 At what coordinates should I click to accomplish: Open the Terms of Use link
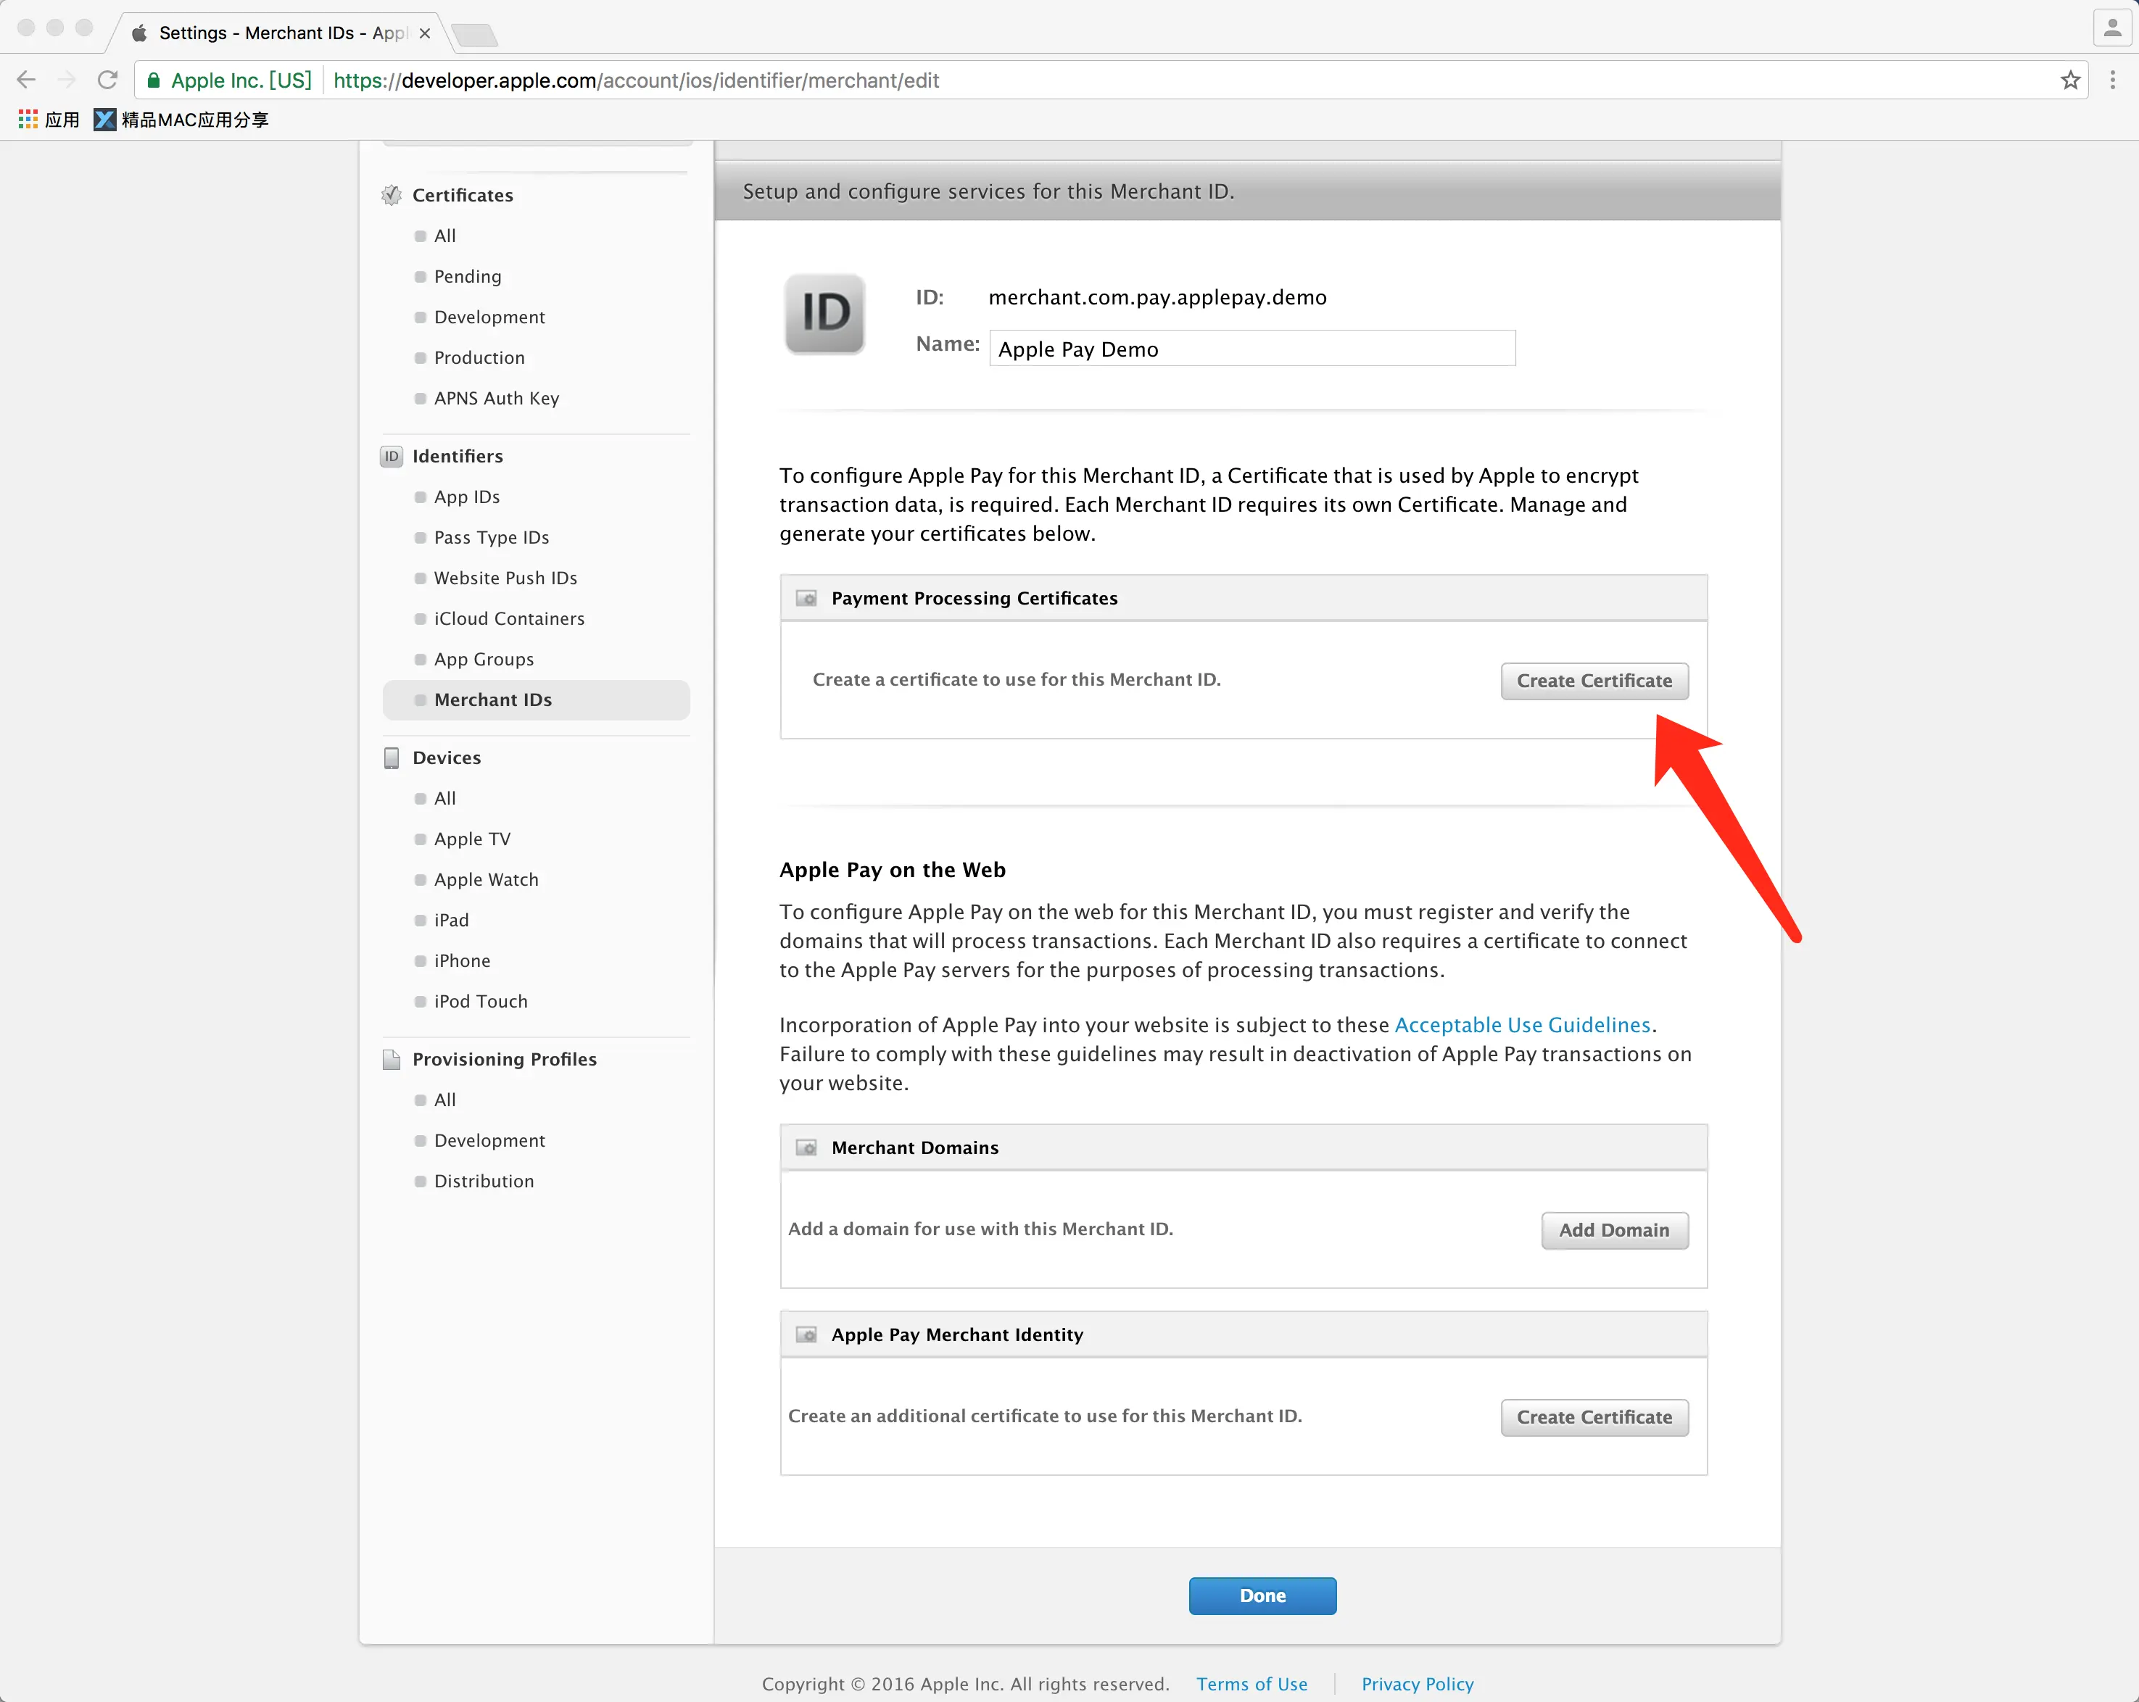point(1251,1683)
